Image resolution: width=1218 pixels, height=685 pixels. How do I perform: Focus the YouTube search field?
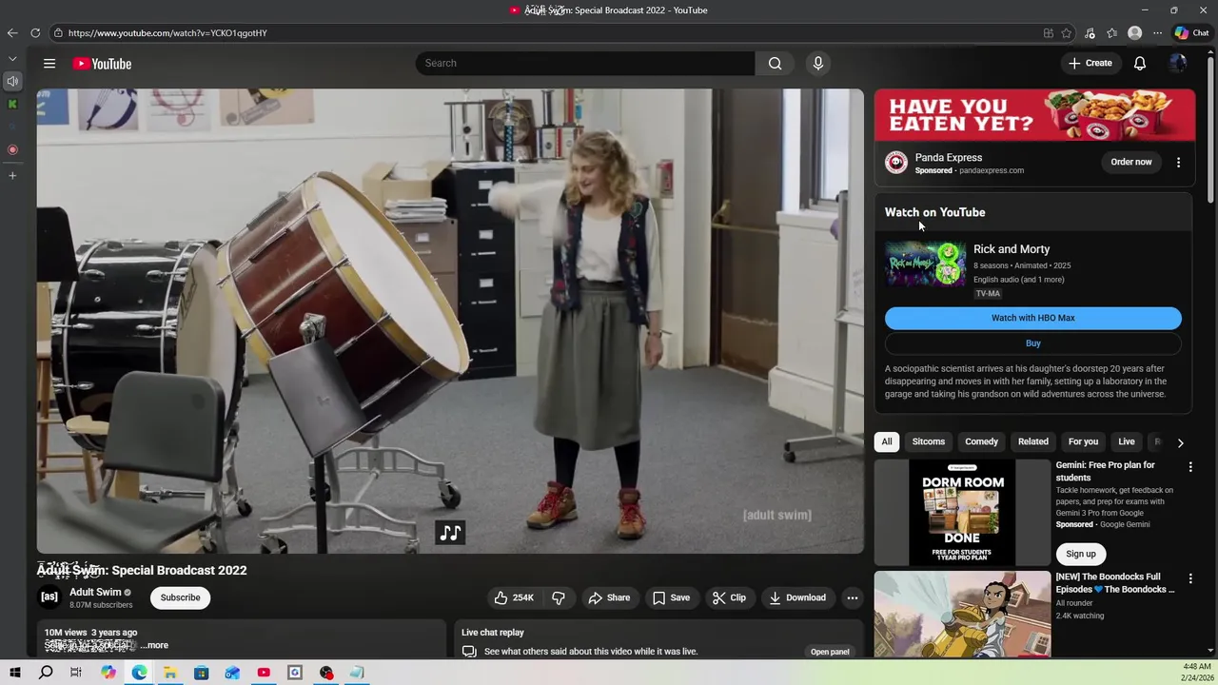(585, 64)
